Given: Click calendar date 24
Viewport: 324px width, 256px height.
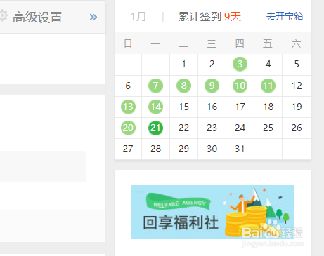Looking at the screenshot, I should click(x=240, y=128).
